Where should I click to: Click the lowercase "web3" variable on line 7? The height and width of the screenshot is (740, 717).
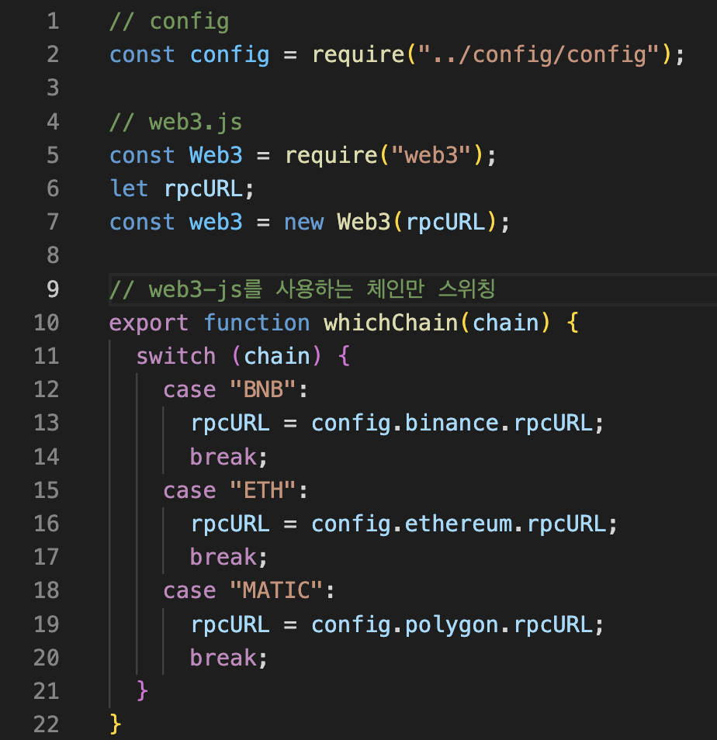[216, 223]
